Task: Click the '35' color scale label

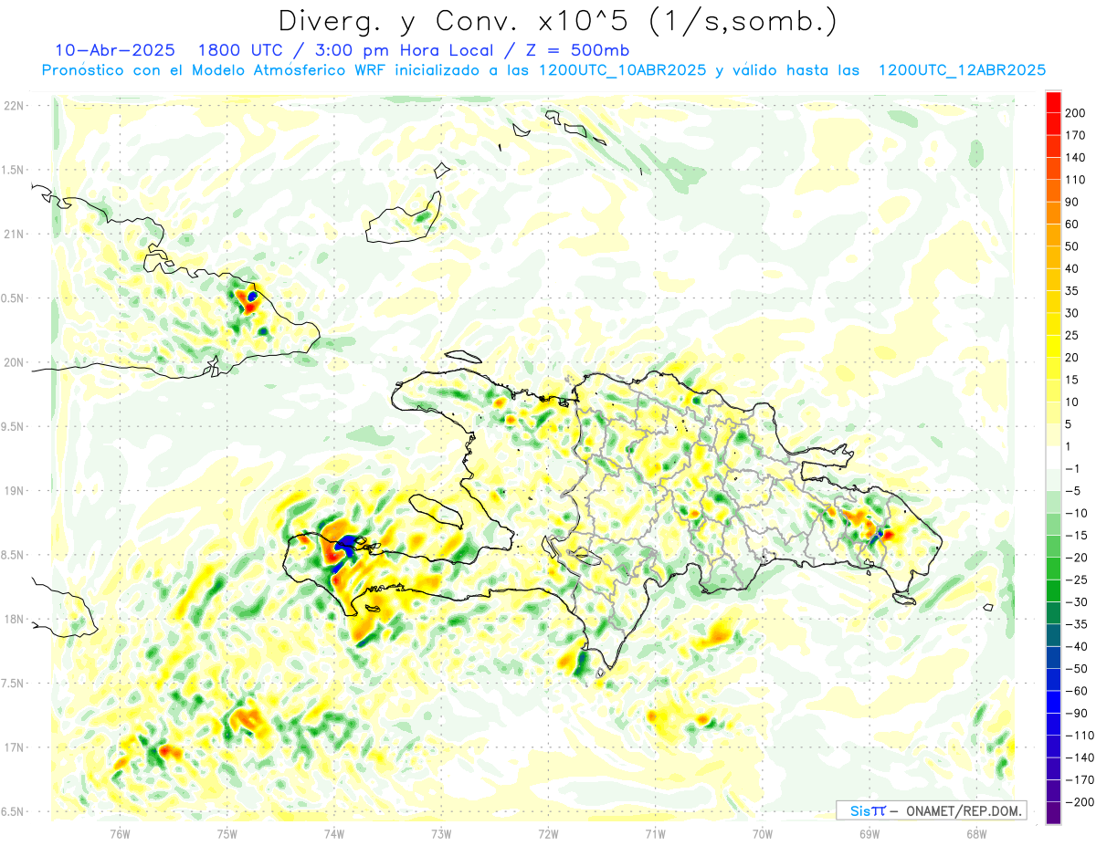Action: tap(1074, 291)
